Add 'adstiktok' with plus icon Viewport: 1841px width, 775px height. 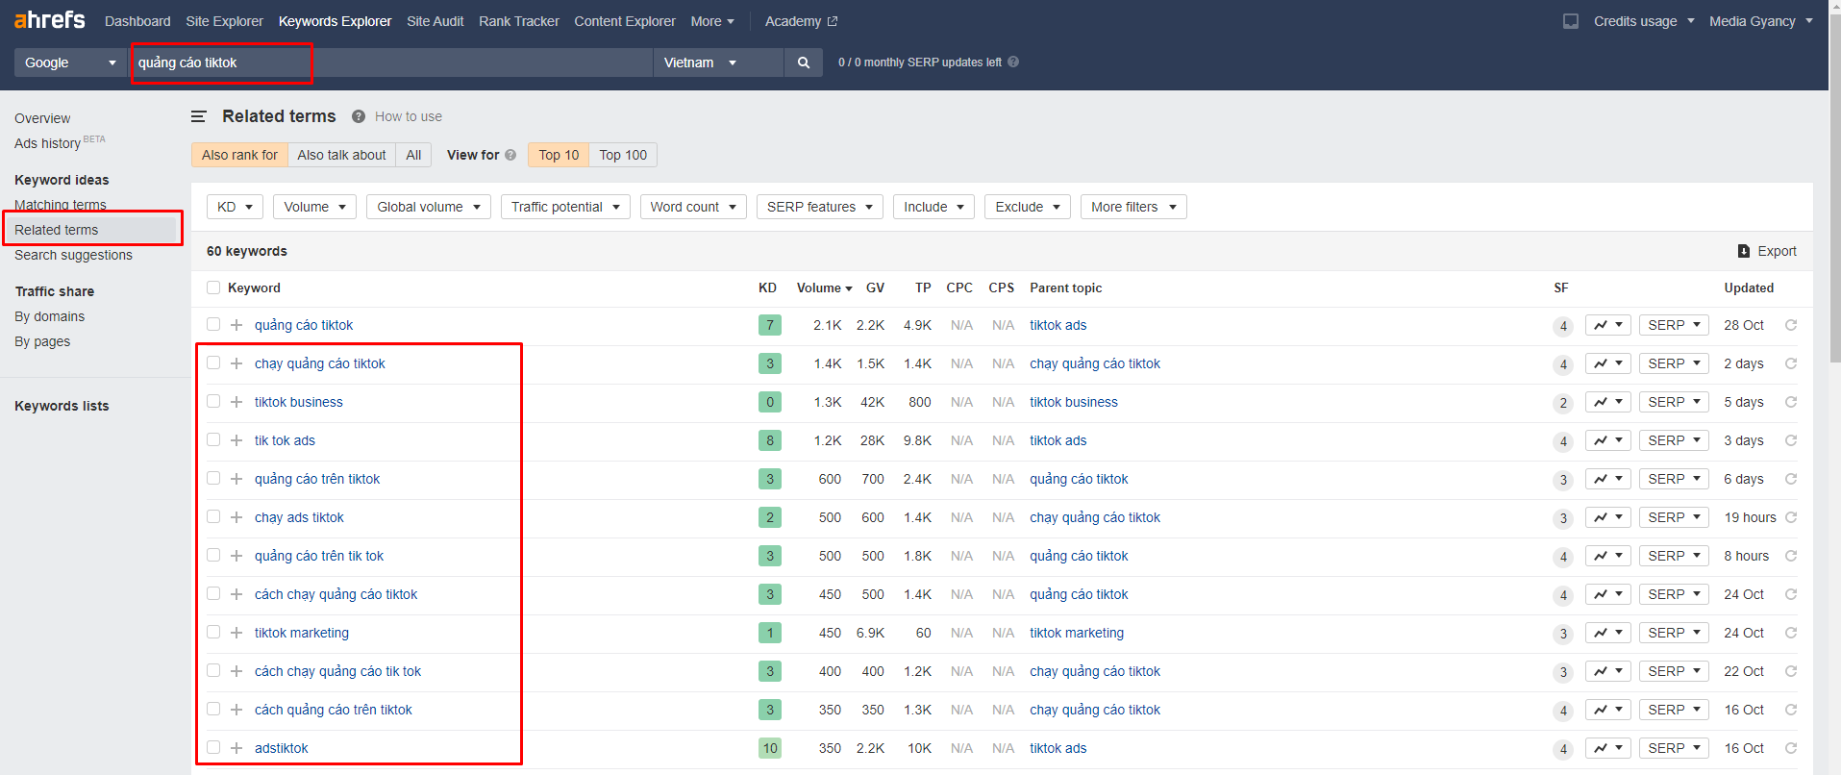(x=236, y=748)
